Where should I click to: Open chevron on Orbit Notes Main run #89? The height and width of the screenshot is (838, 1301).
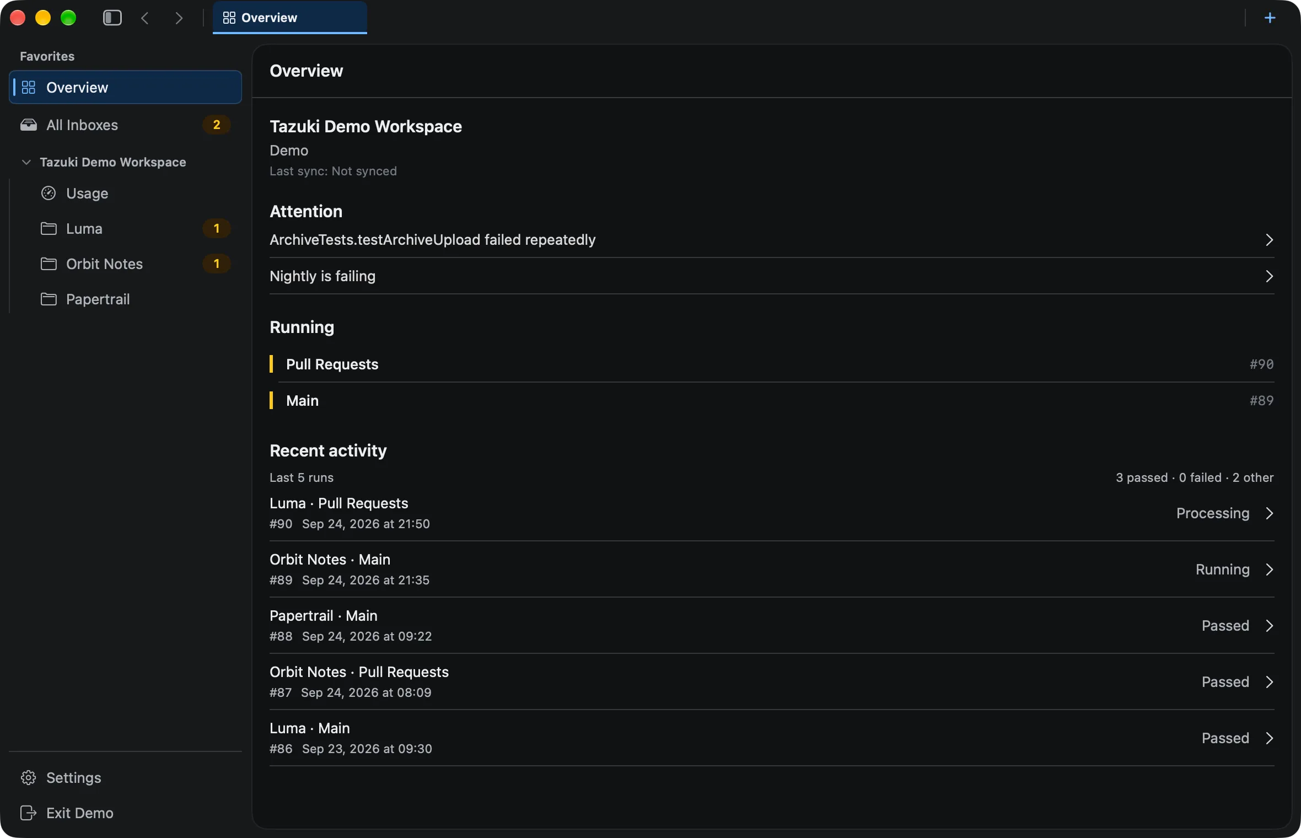tap(1269, 569)
